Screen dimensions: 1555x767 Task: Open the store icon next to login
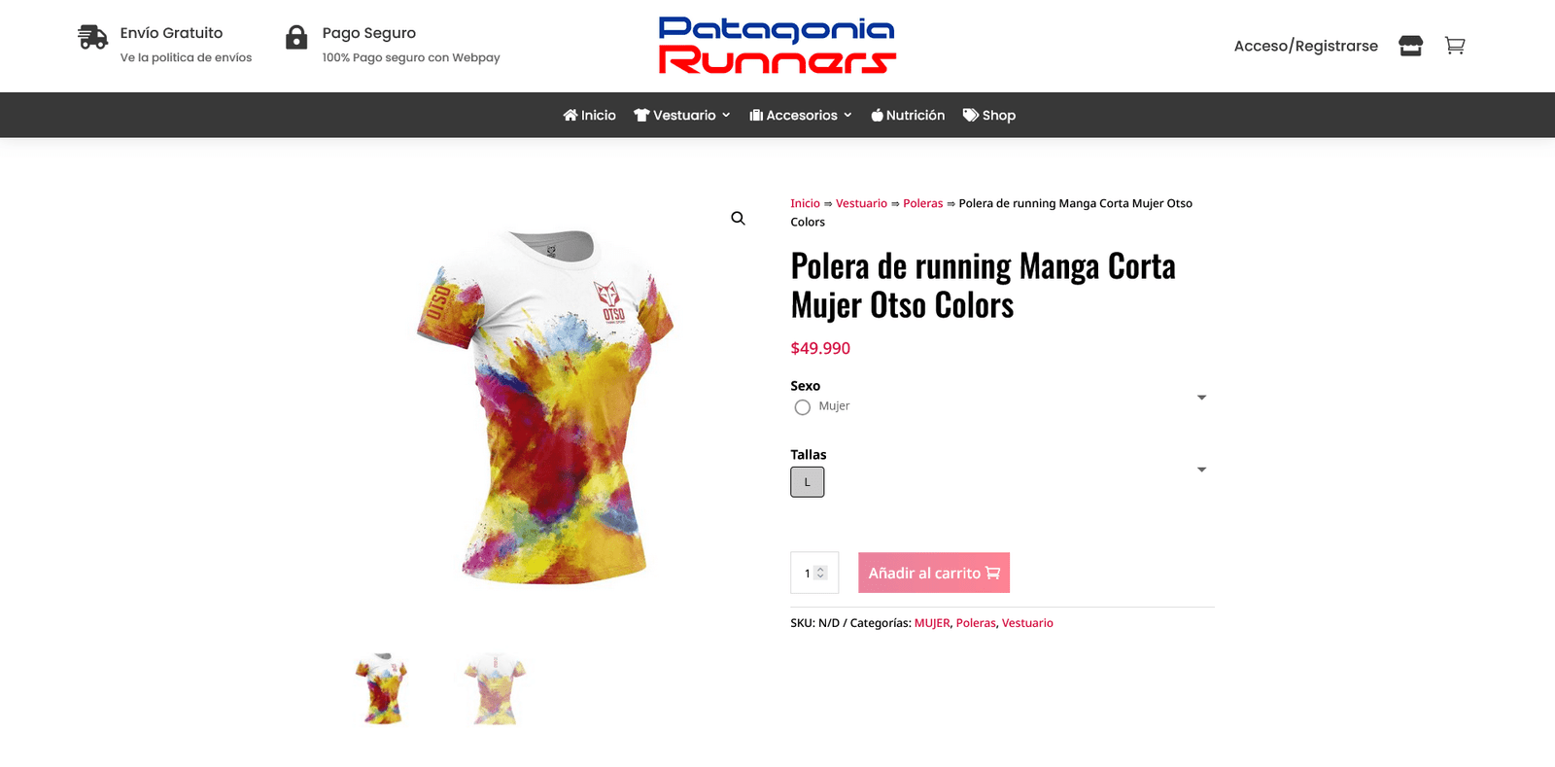tap(1410, 46)
